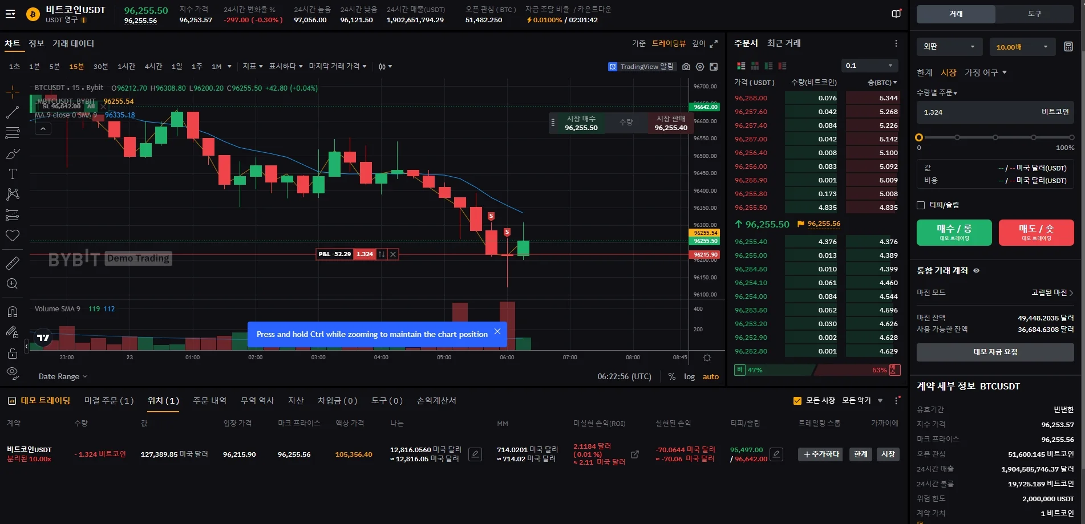Toggle the percent scale on chart
This screenshot has height=524, width=1085.
[x=672, y=377]
